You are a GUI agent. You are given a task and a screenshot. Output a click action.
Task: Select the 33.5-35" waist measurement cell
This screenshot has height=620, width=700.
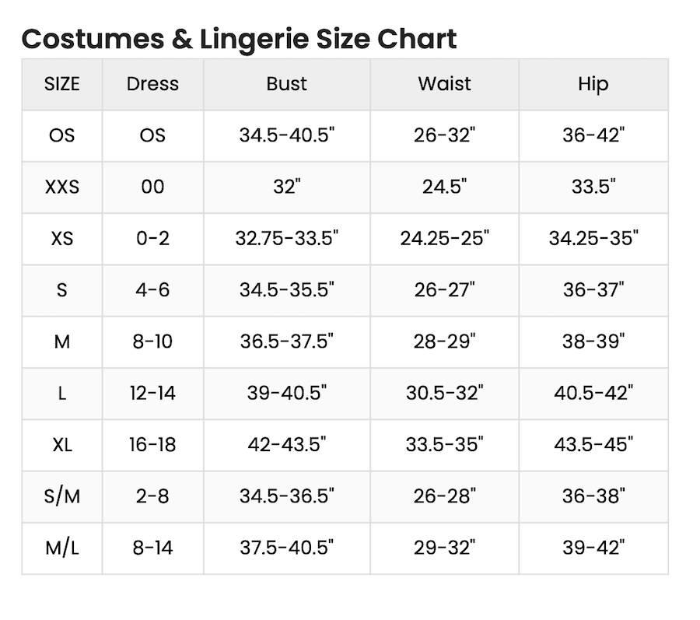444,444
